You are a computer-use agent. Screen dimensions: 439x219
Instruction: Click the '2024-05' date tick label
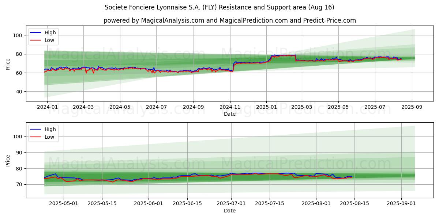pyautogui.click(x=120, y=107)
